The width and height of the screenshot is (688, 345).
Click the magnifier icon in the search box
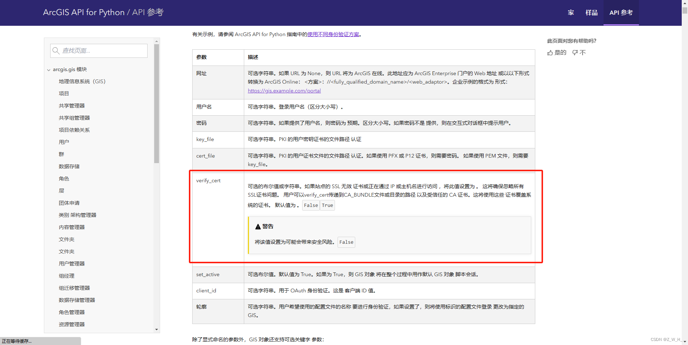pyautogui.click(x=56, y=50)
